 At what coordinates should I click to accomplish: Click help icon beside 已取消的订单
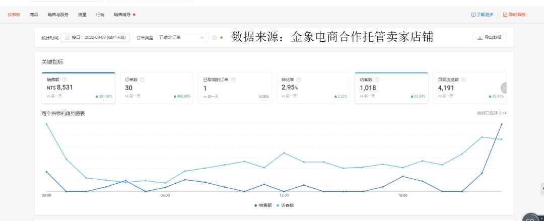233,80
